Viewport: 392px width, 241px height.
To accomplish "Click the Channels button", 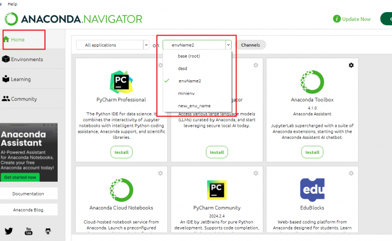I will pyautogui.click(x=251, y=45).
